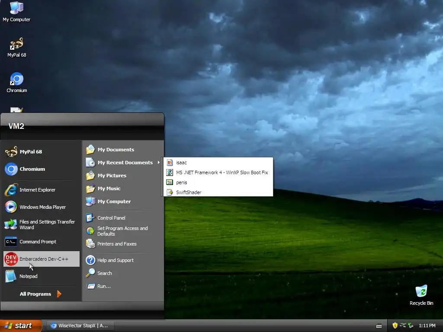Click the Start button
Screen dimensions: 443x332
tap(21, 326)
